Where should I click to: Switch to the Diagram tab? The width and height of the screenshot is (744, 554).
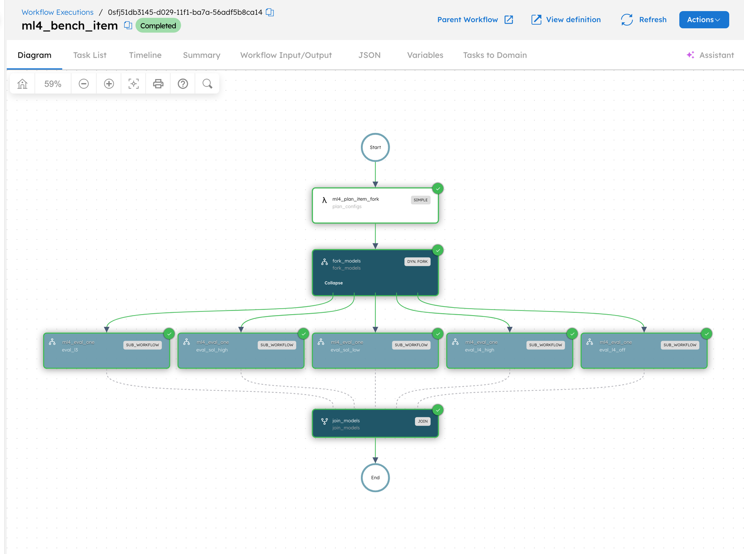pyautogui.click(x=34, y=55)
